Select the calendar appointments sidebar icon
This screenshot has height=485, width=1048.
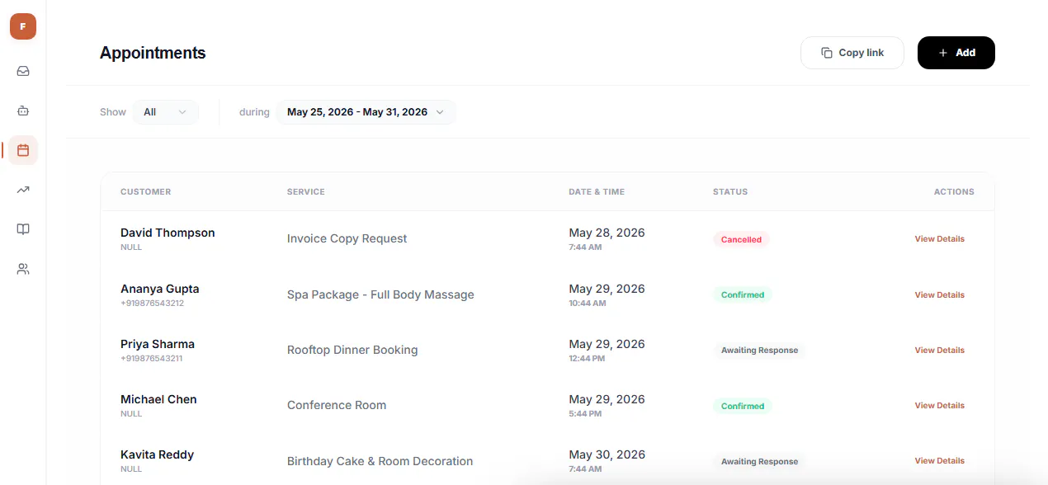23,150
